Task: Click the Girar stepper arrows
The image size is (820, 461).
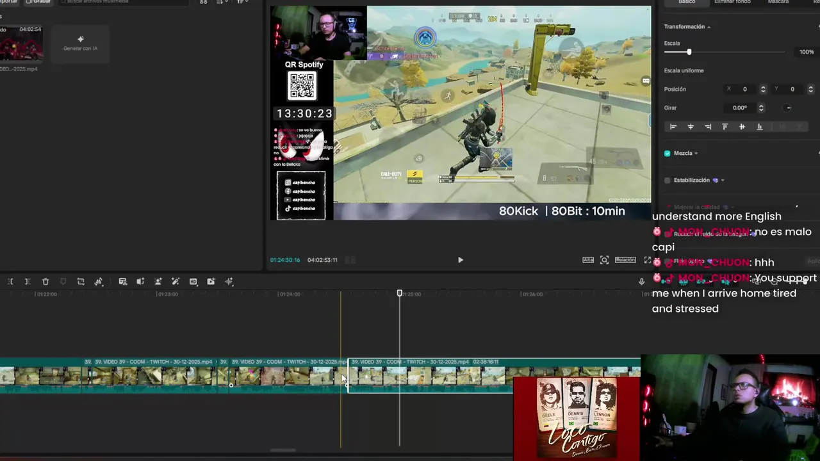Action: coord(761,108)
